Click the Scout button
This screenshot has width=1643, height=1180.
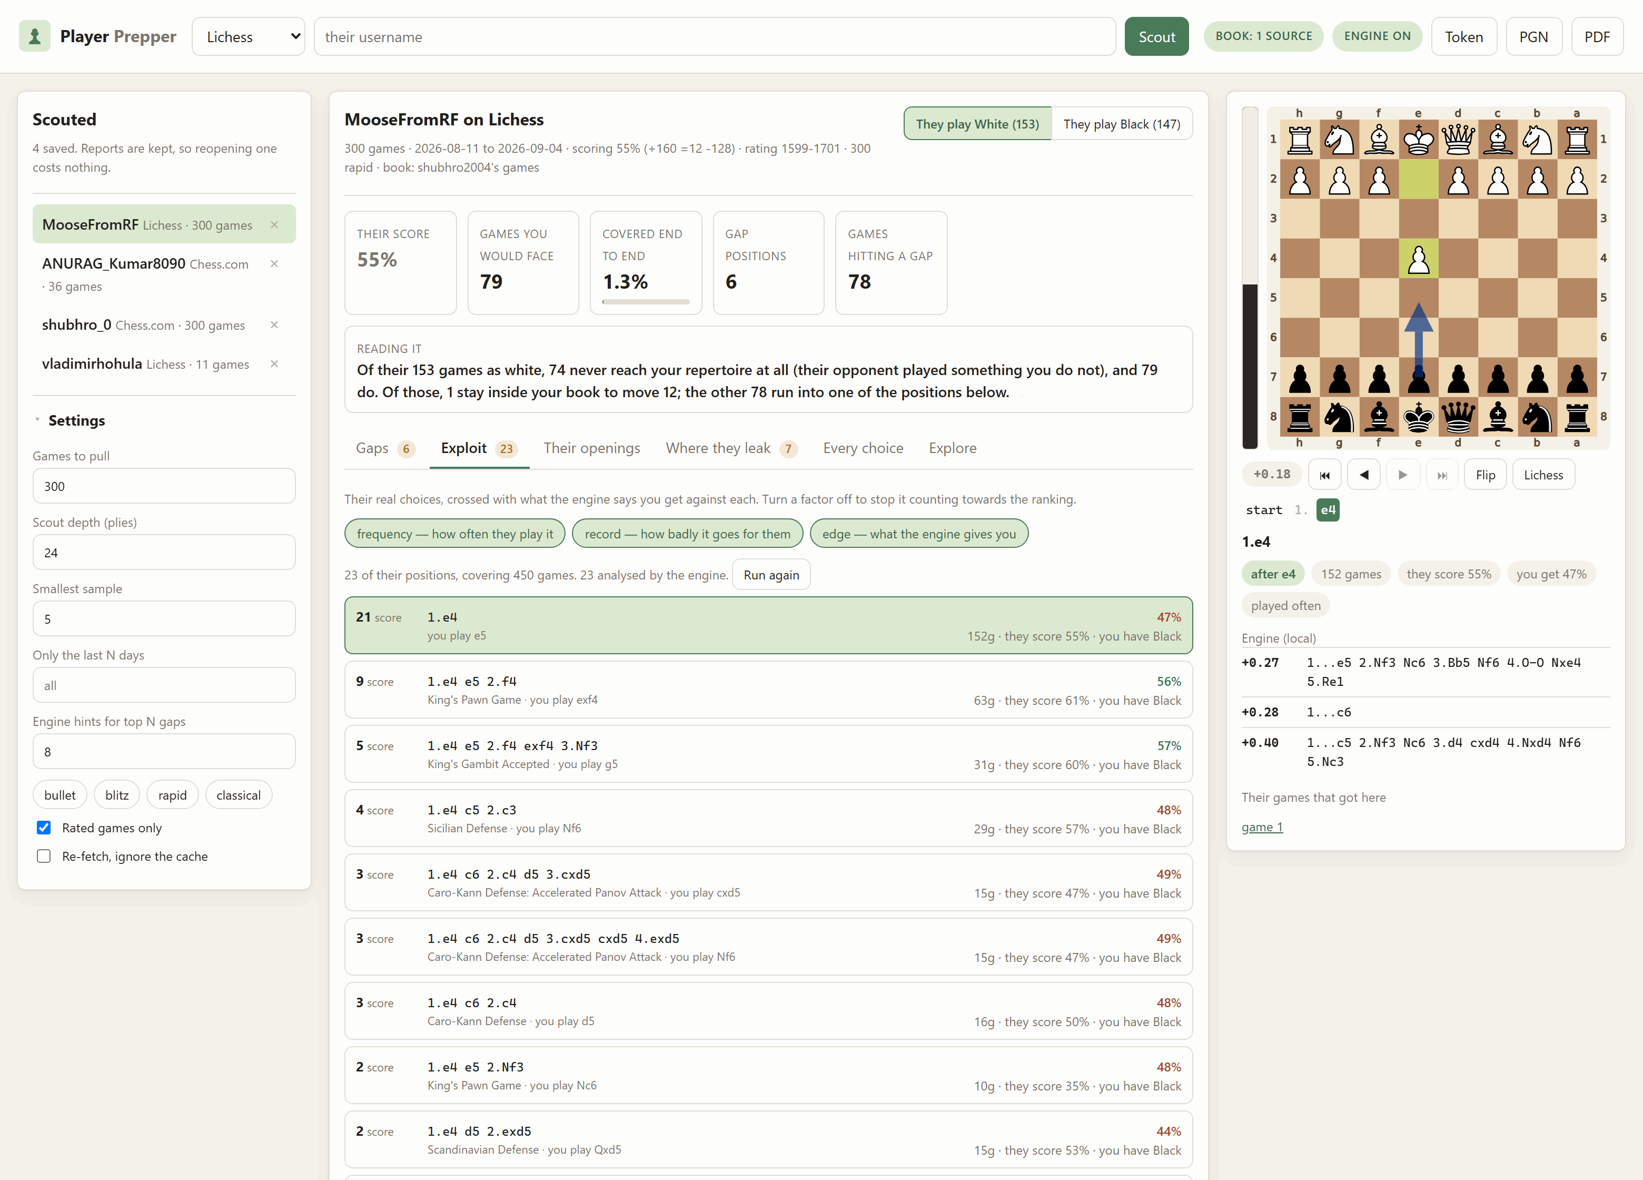coord(1156,36)
